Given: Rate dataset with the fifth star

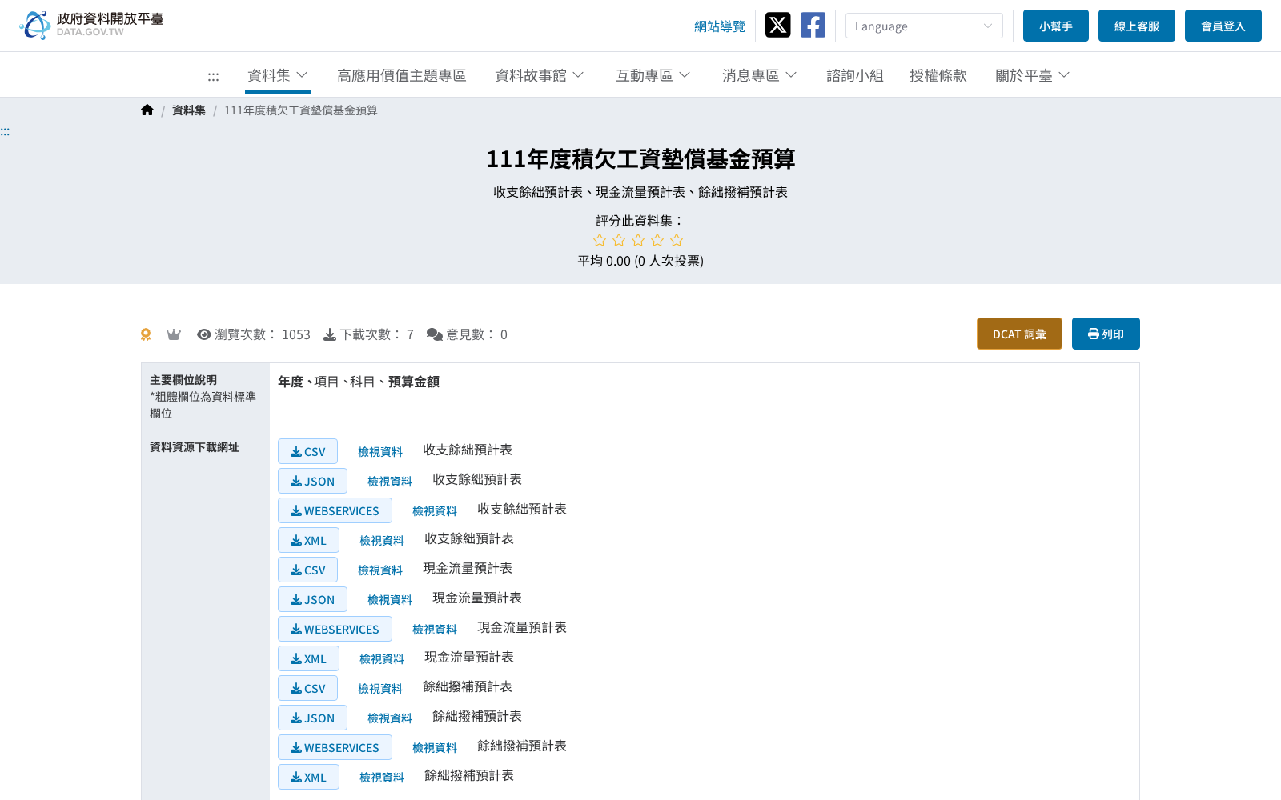Looking at the screenshot, I should tap(677, 240).
